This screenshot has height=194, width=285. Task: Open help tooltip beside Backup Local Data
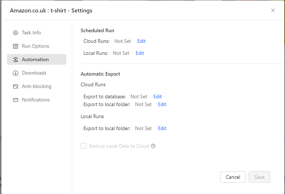pyautogui.click(x=153, y=146)
